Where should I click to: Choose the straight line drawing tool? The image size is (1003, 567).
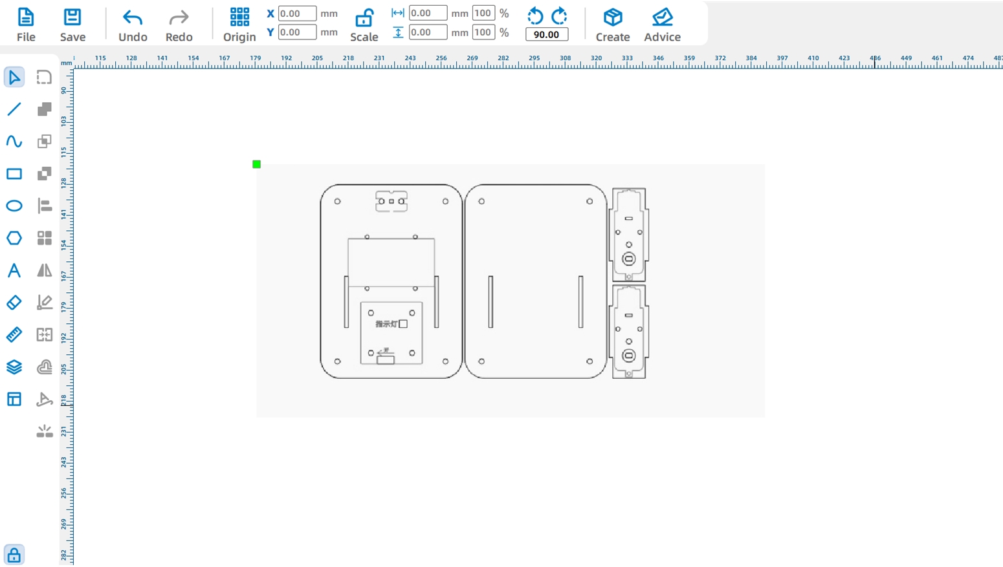tap(14, 109)
